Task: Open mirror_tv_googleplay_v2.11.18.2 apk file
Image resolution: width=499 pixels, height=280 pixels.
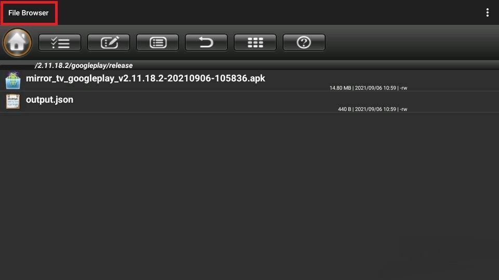Action: [x=146, y=78]
